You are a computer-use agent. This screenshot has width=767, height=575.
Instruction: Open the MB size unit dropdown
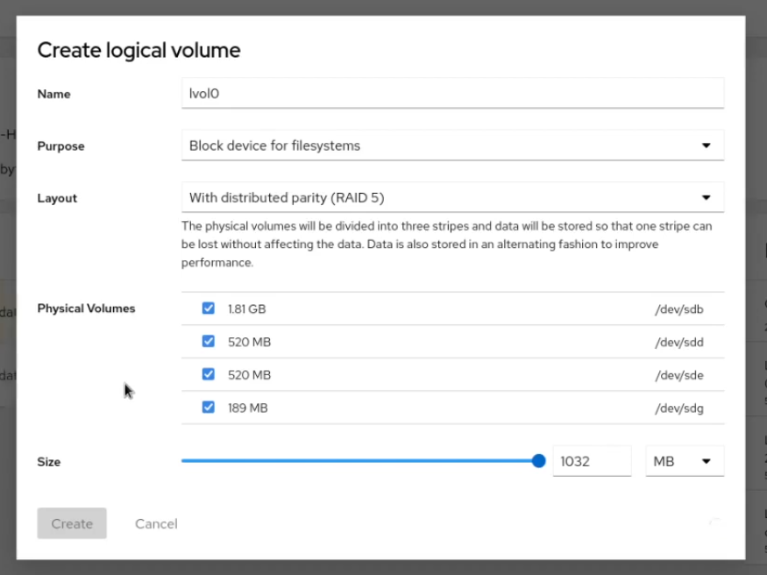click(684, 461)
